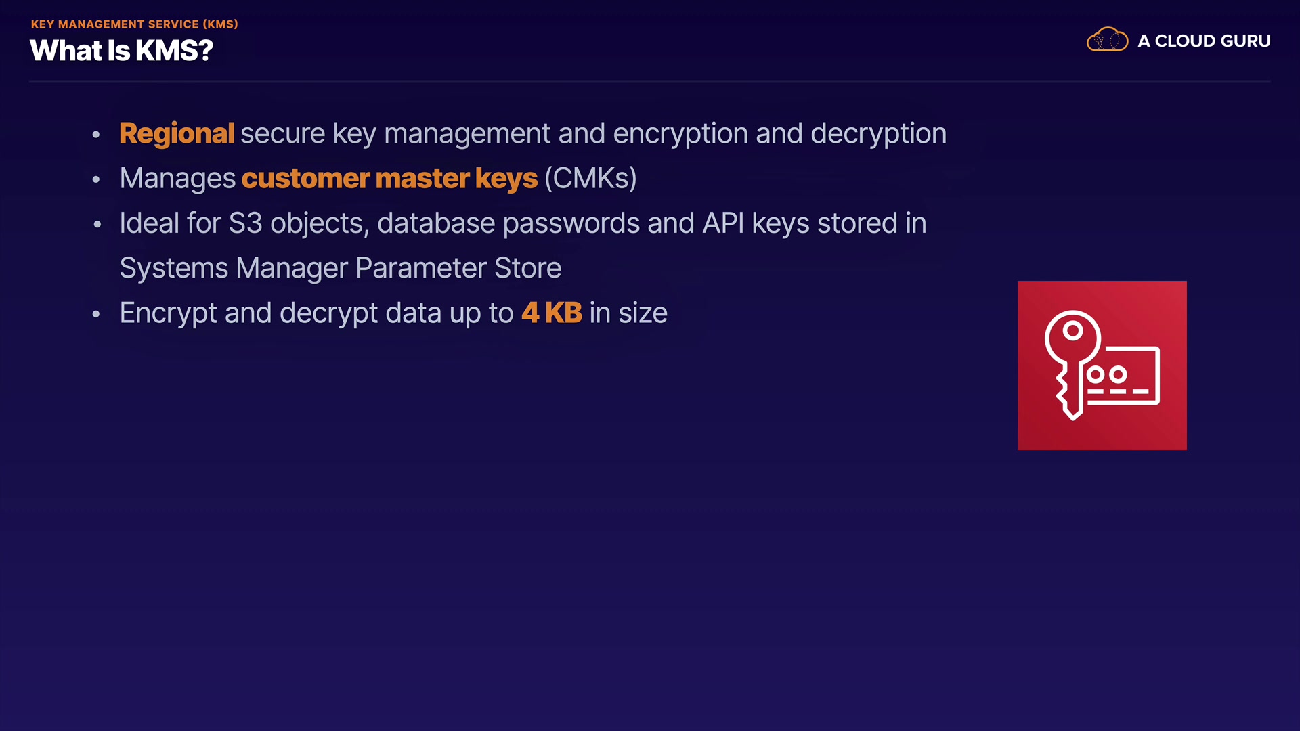The image size is (1300, 731).
Task: Click the bullet dot before Ideal for S3
Action: (97, 224)
